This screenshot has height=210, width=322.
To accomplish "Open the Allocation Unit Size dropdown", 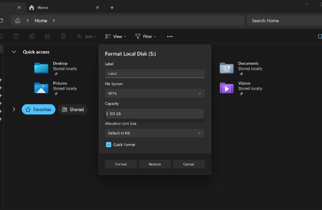I will click(x=155, y=133).
